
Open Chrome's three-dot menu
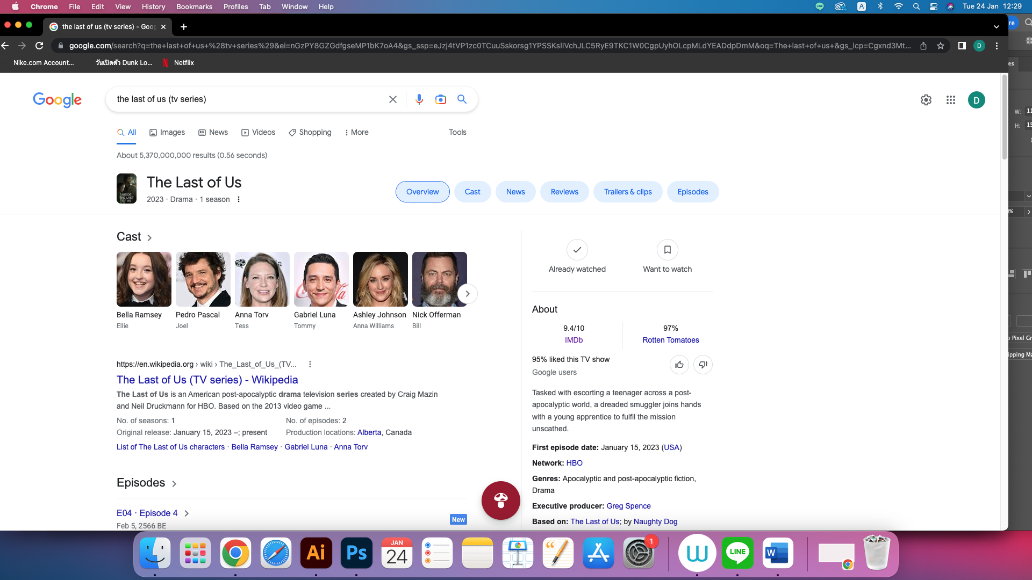click(x=997, y=46)
